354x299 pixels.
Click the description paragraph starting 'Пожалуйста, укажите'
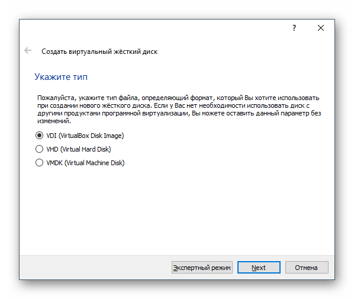pos(179,110)
